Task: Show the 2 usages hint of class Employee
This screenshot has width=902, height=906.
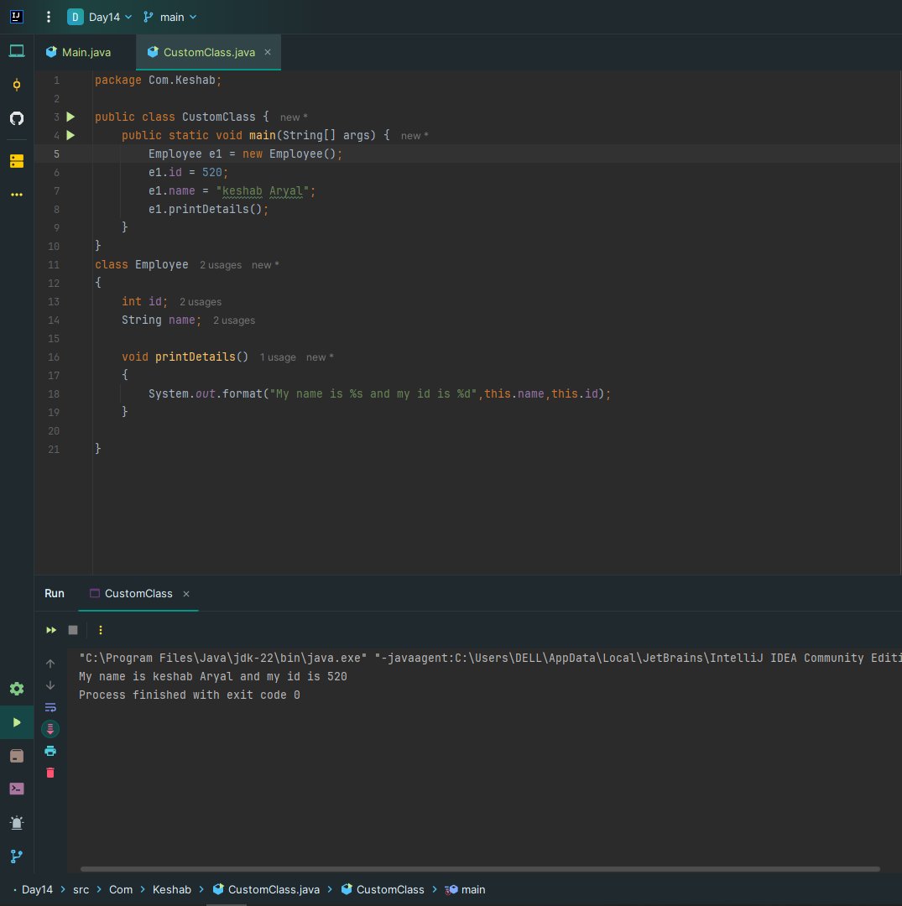Action: tap(221, 265)
